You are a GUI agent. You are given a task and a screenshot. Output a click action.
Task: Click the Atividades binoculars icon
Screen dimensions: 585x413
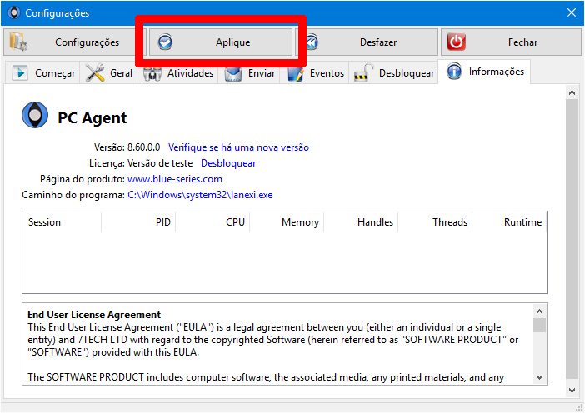(x=152, y=73)
